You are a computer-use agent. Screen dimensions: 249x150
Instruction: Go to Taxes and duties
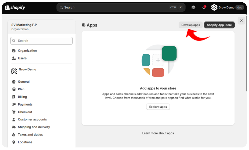[30, 135]
